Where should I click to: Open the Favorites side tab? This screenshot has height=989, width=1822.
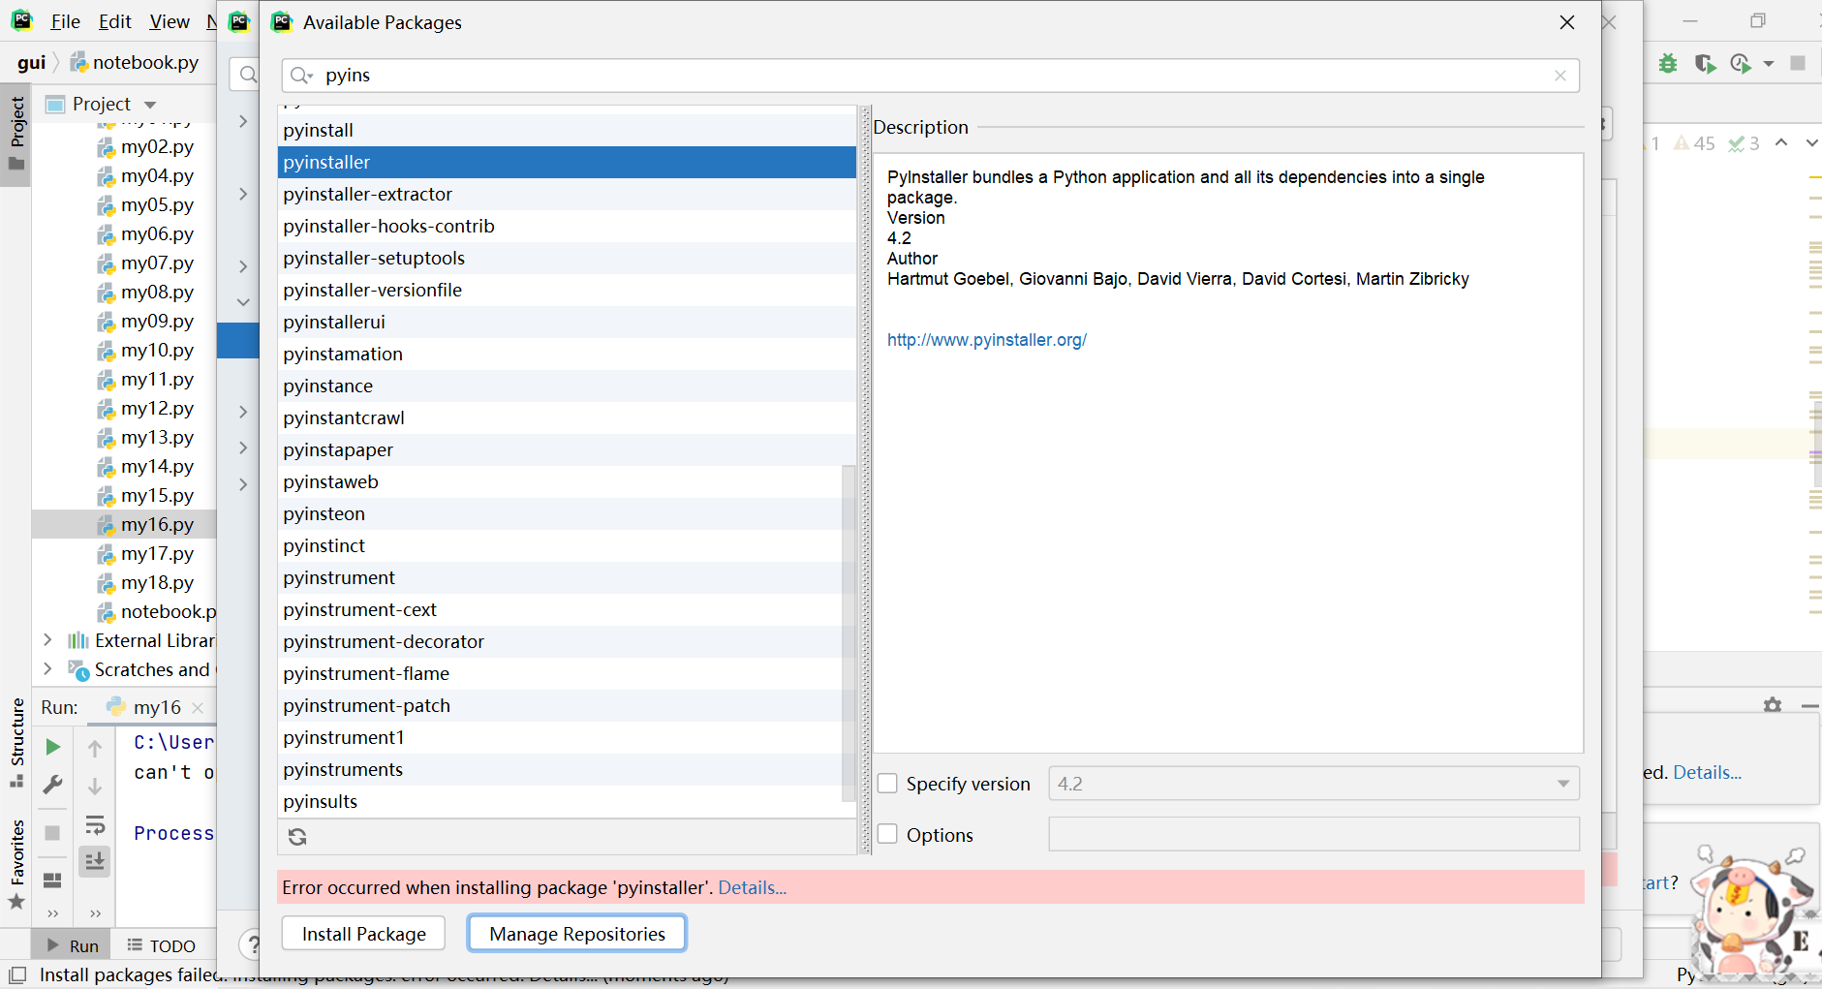[16, 865]
